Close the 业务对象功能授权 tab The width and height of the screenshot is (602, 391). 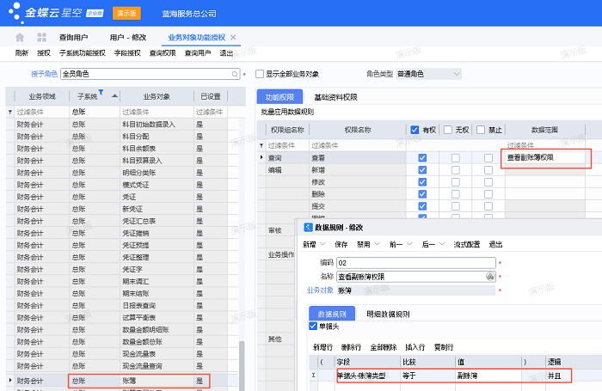coord(233,38)
